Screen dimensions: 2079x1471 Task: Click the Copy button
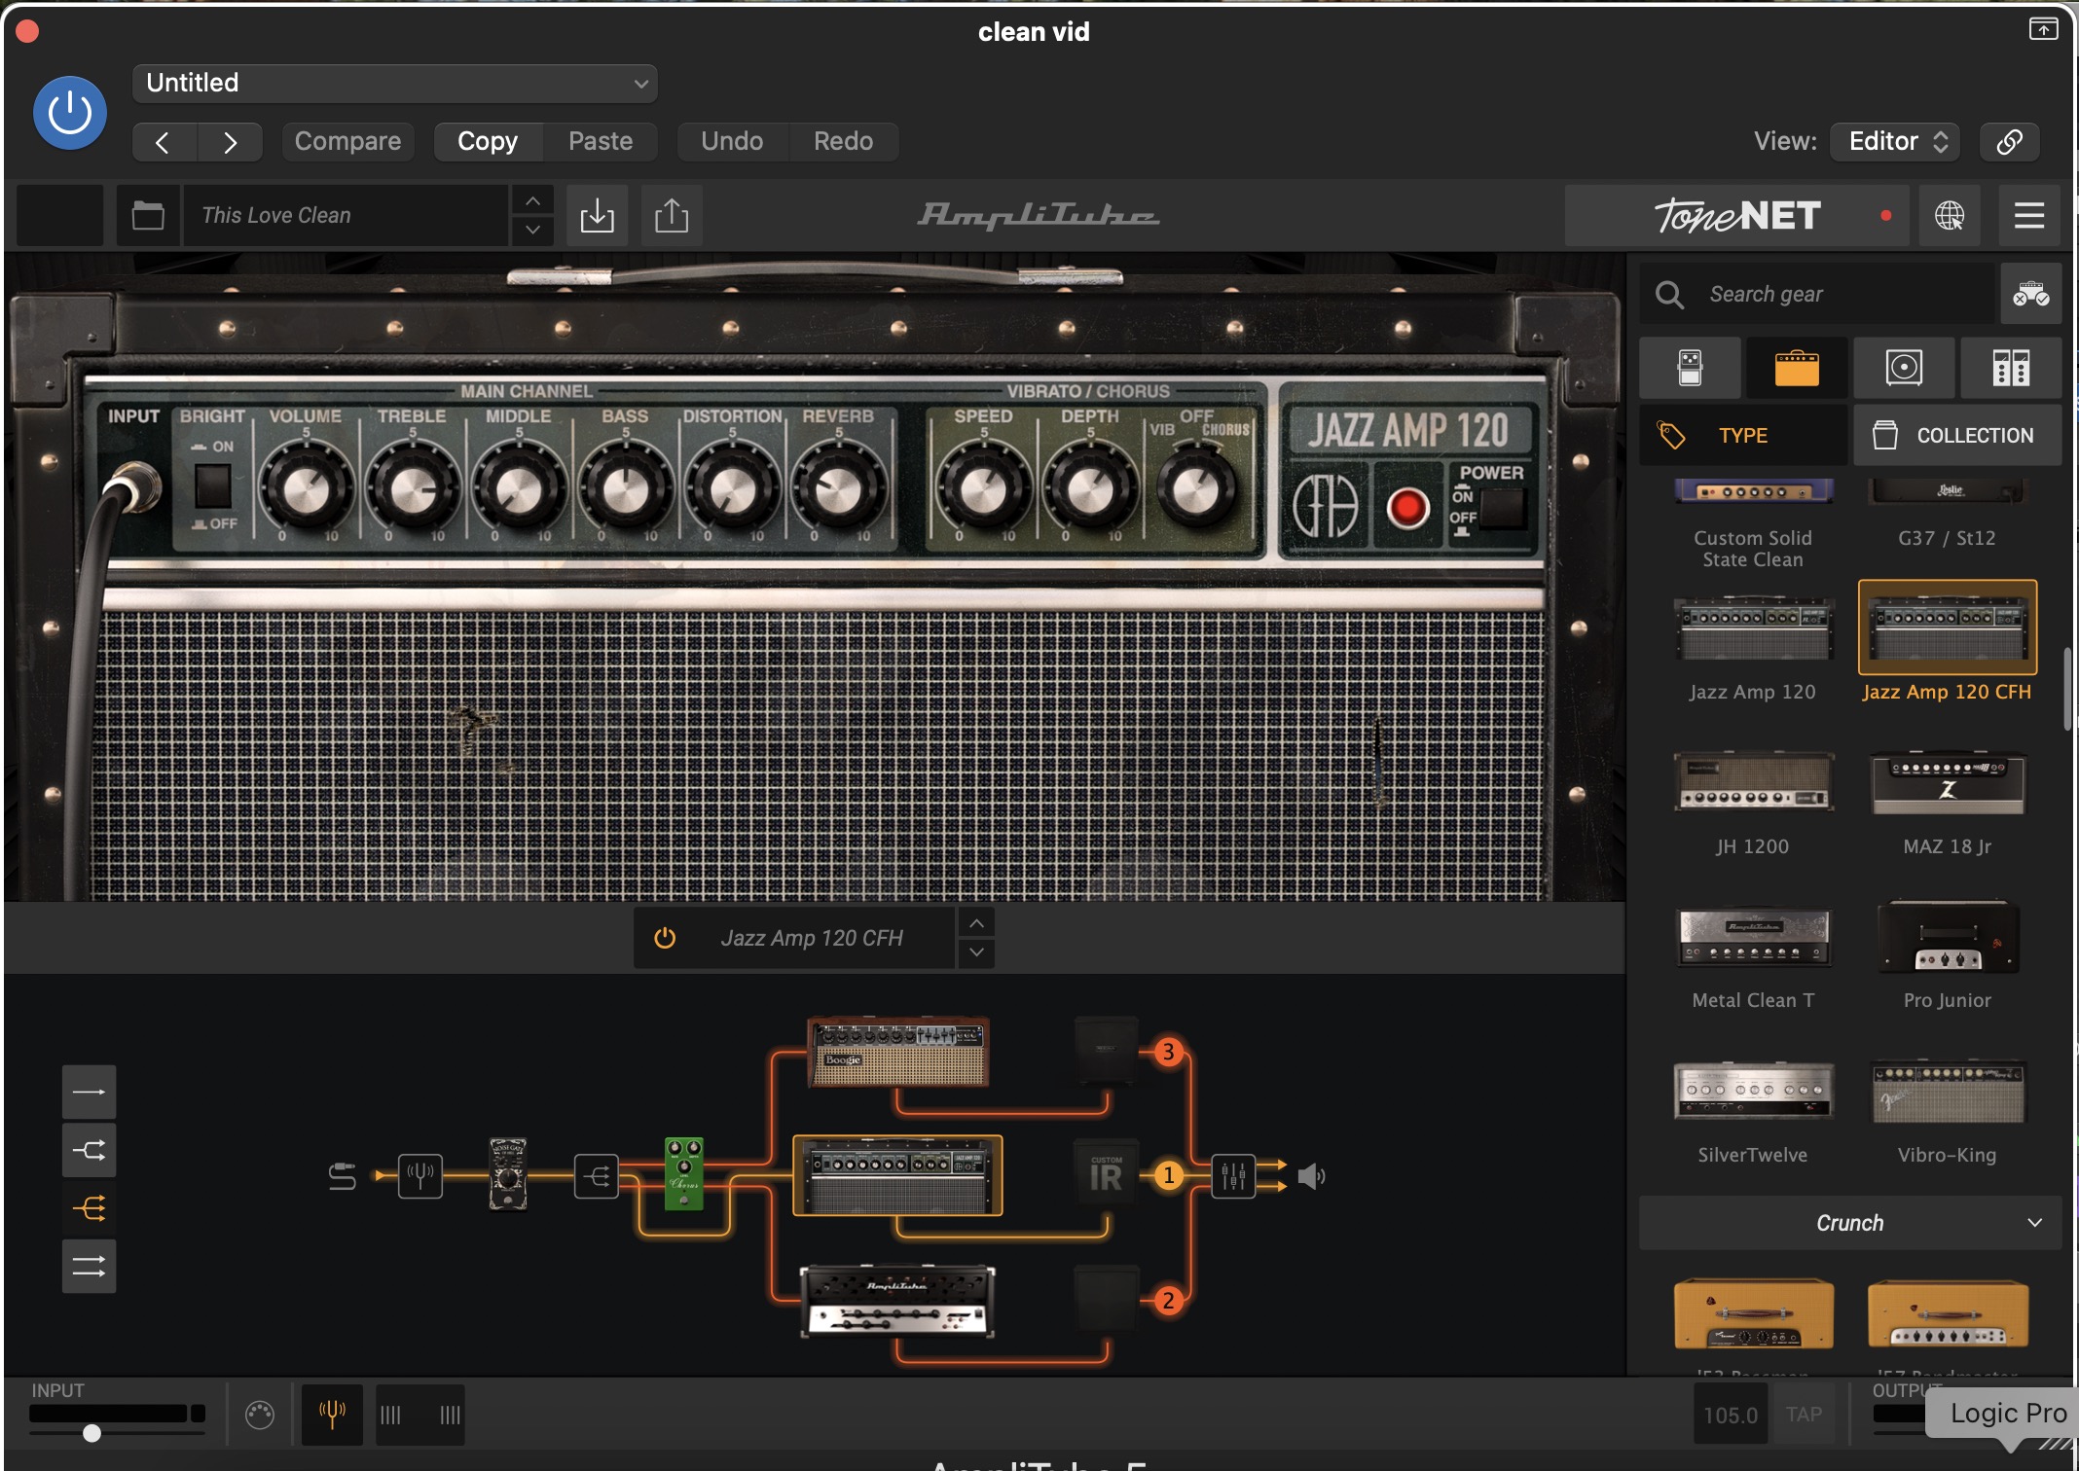(x=488, y=142)
